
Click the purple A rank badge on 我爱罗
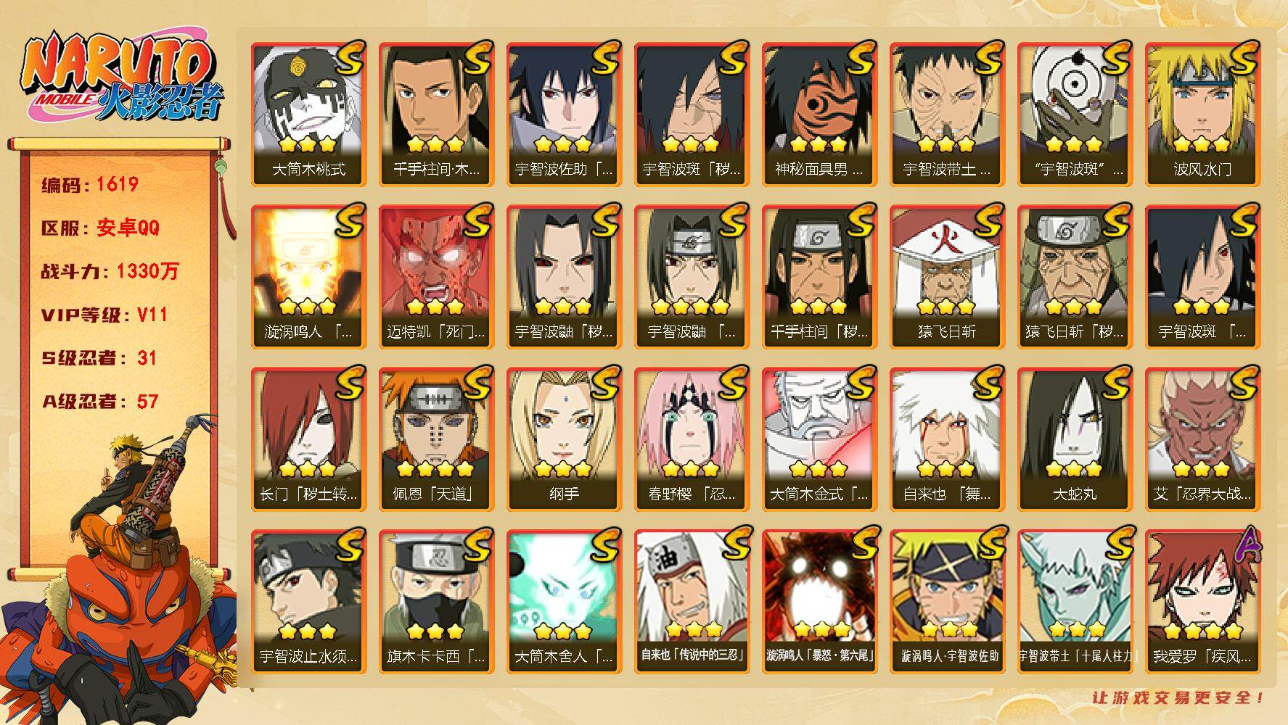click(1244, 545)
